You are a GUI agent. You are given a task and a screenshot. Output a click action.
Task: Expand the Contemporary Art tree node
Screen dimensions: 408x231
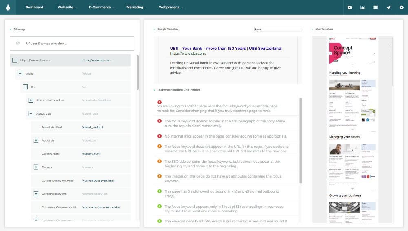[x=36, y=194]
